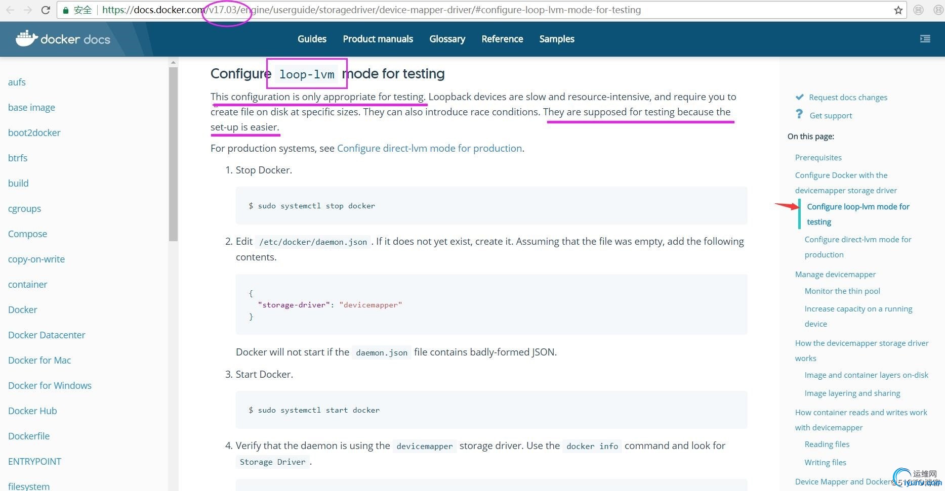Open the hamburger menu icon in the header
This screenshot has height=491, width=945.
pos(925,39)
